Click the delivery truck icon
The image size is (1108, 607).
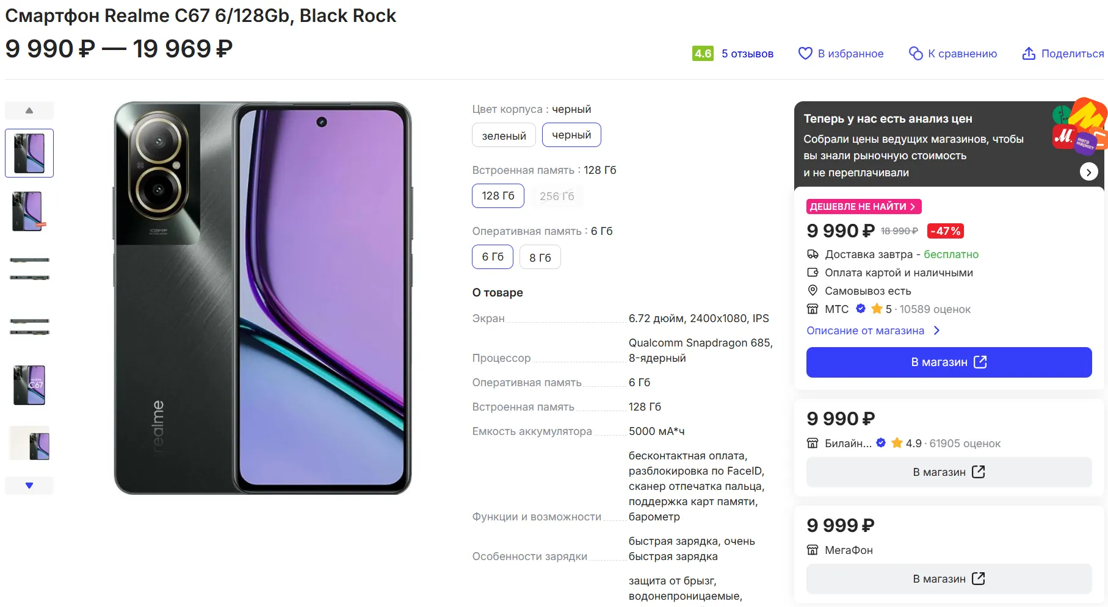(813, 254)
